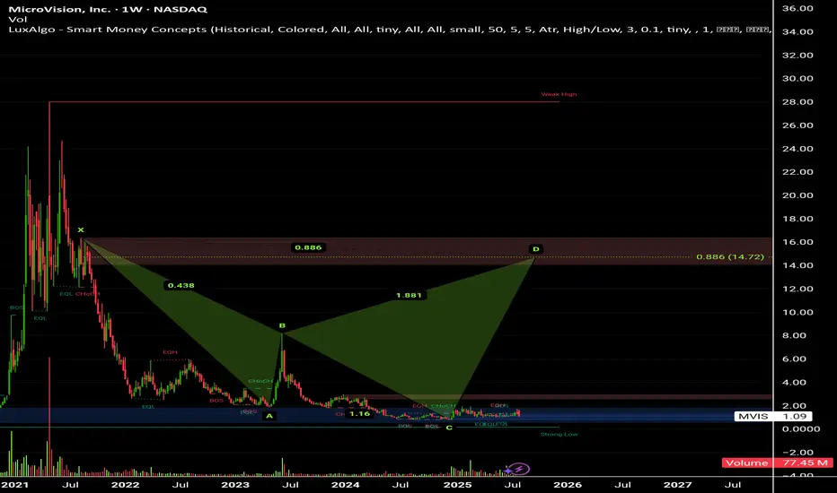Click pattern point D label

click(x=536, y=249)
